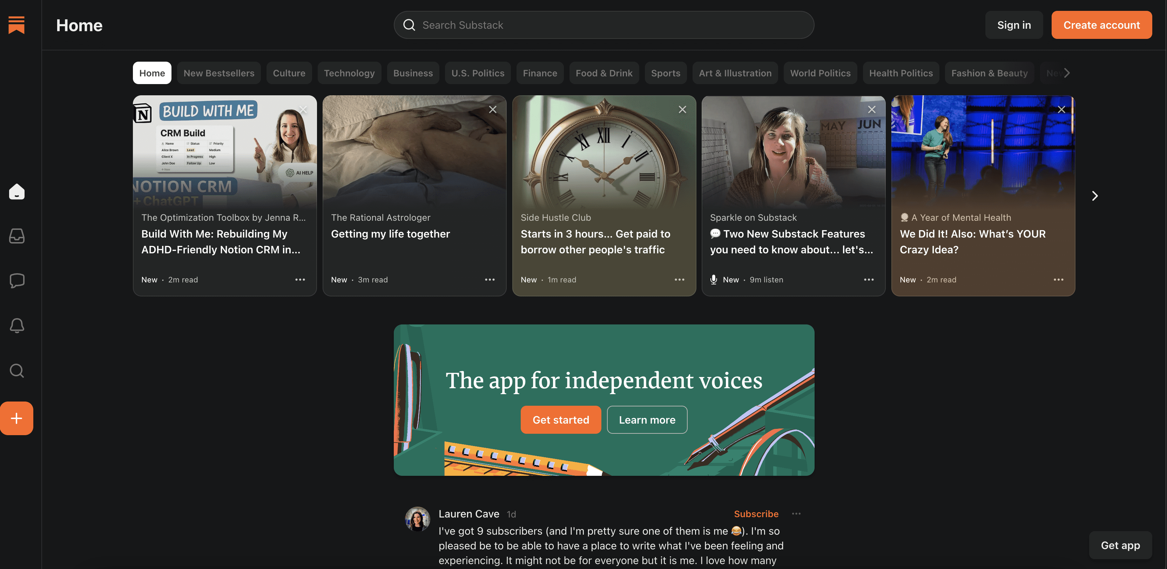Image resolution: width=1167 pixels, height=569 pixels.
Task: Open your Inbox from the sidebar
Action: point(16,236)
